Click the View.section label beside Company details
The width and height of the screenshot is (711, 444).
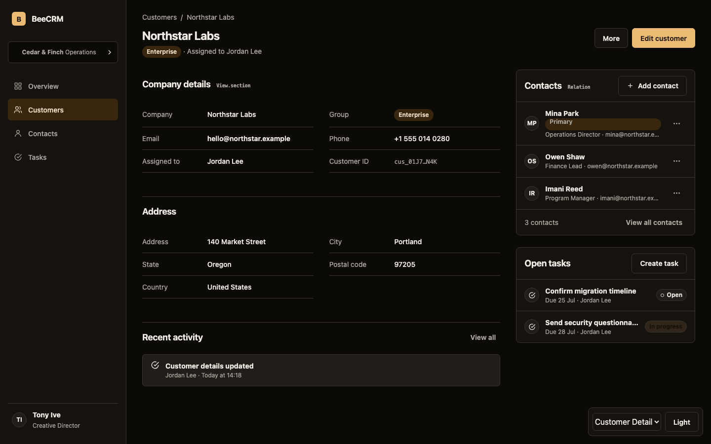[x=234, y=85]
